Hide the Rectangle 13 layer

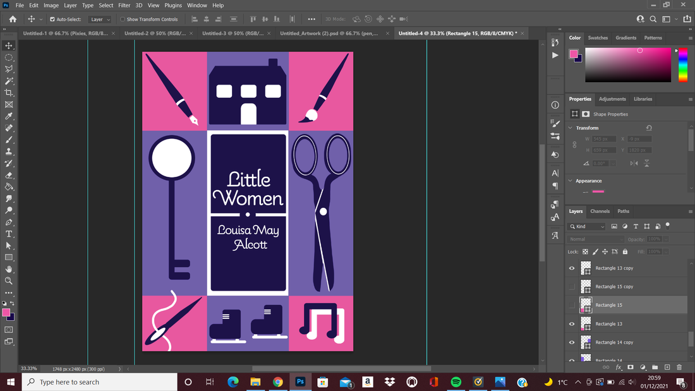572,324
